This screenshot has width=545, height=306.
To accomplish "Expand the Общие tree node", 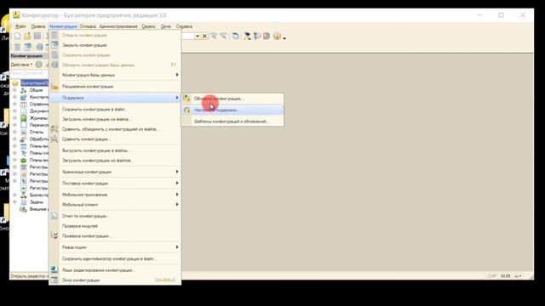I will click(x=14, y=90).
